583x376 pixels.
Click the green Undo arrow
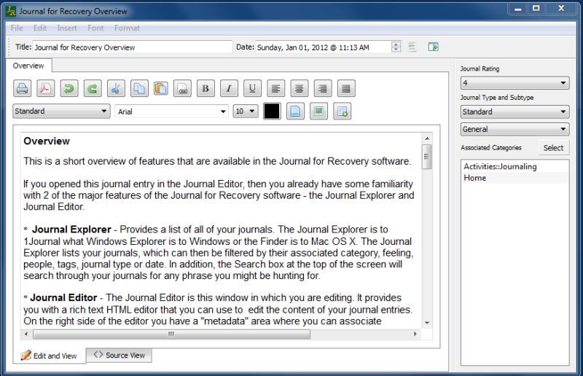point(69,89)
